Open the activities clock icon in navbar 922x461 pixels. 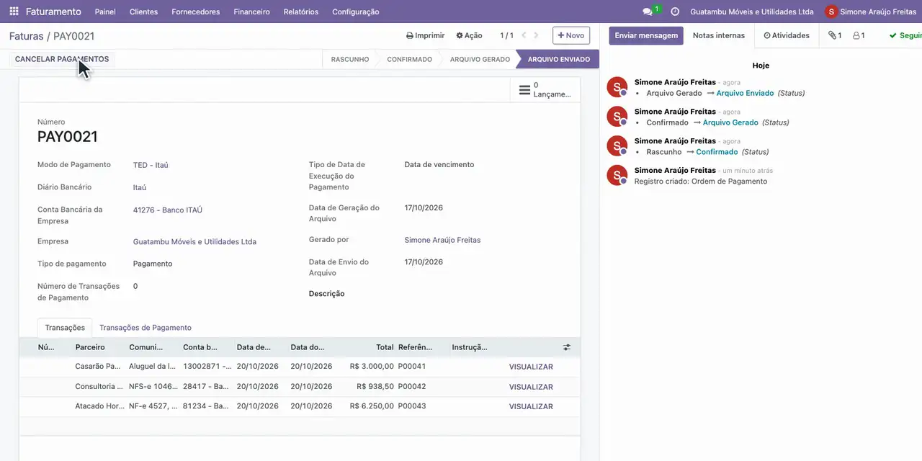point(675,12)
